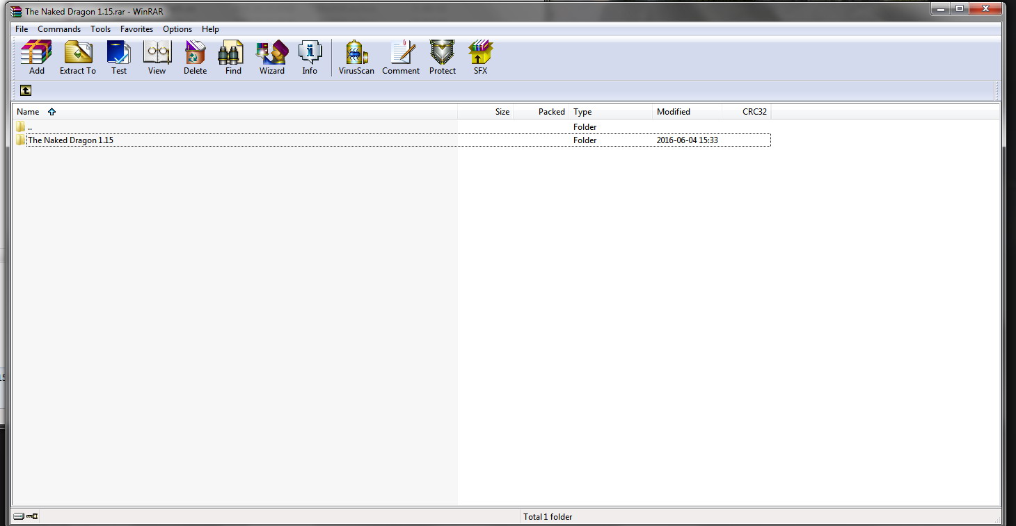
Task: Open the Tools menu
Action: 100,29
